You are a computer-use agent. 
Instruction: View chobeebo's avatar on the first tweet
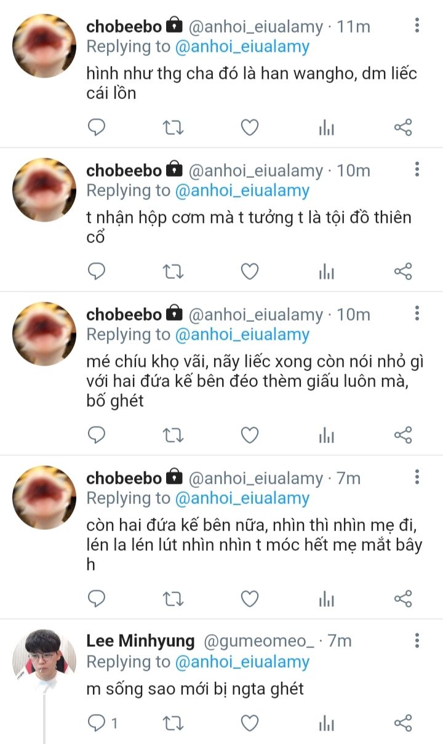pyautogui.click(x=44, y=46)
